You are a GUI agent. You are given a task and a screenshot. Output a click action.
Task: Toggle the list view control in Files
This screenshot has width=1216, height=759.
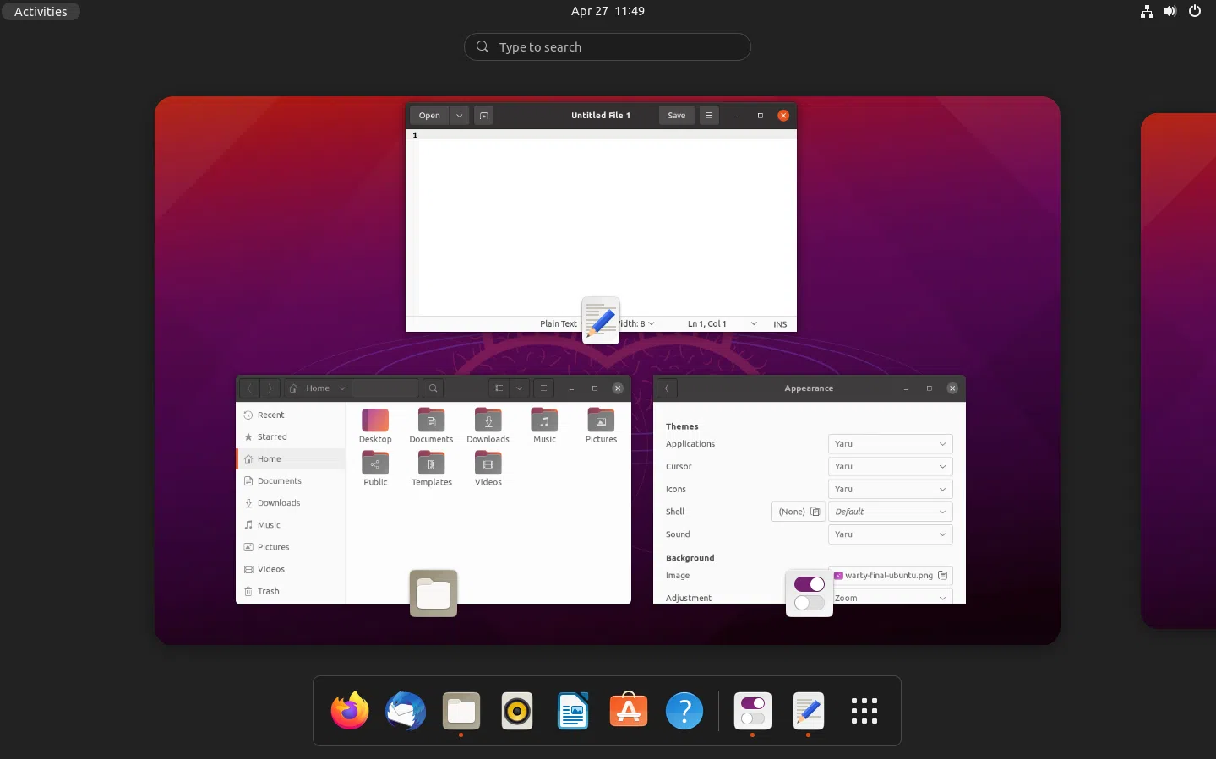(x=499, y=388)
